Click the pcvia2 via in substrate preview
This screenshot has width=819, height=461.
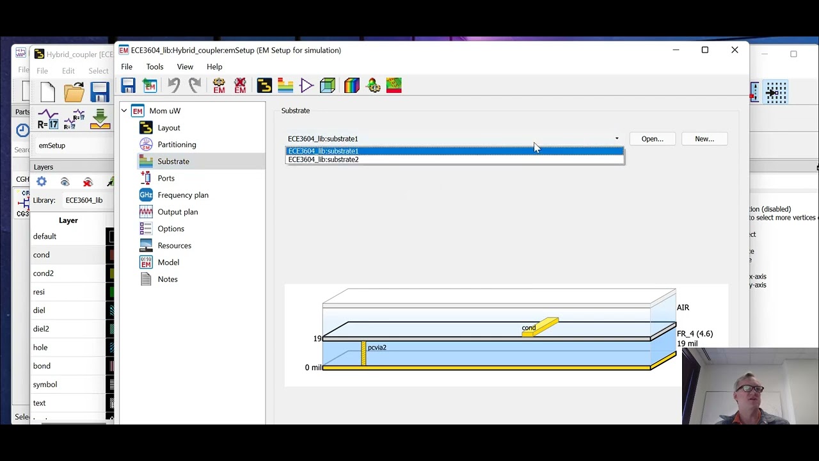(x=363, y=353)
